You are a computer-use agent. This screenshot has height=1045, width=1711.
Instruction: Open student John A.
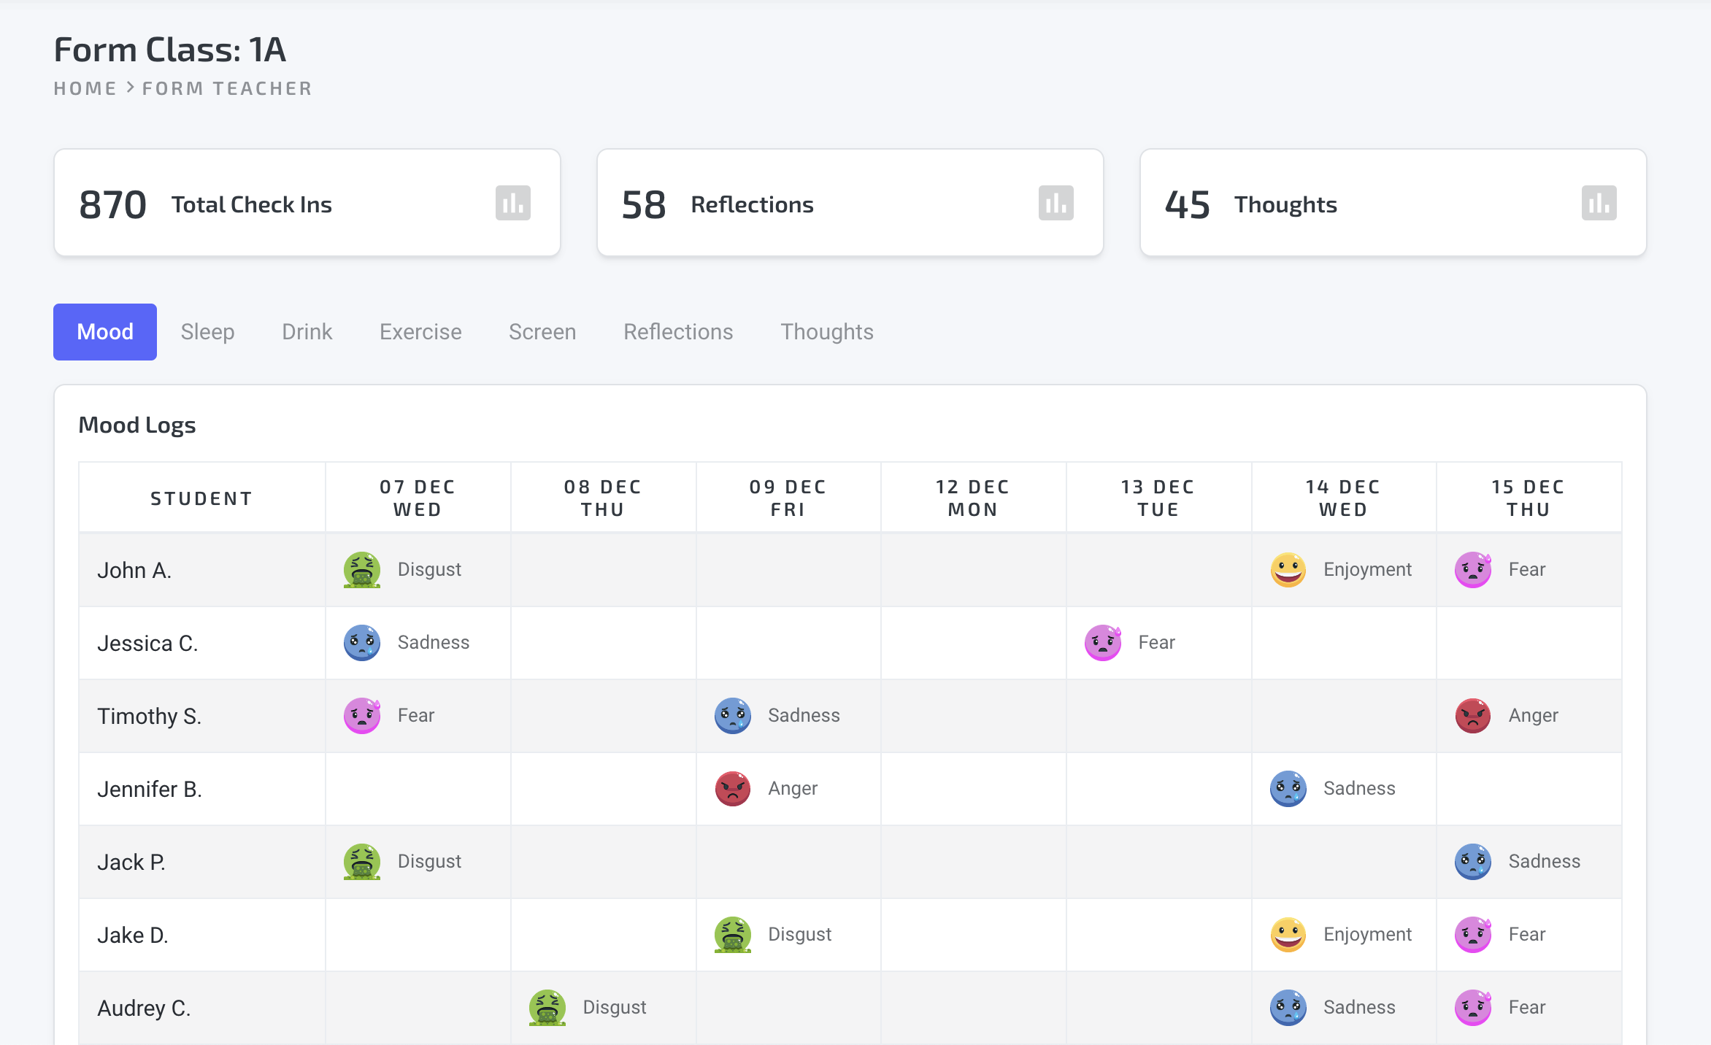134,570
